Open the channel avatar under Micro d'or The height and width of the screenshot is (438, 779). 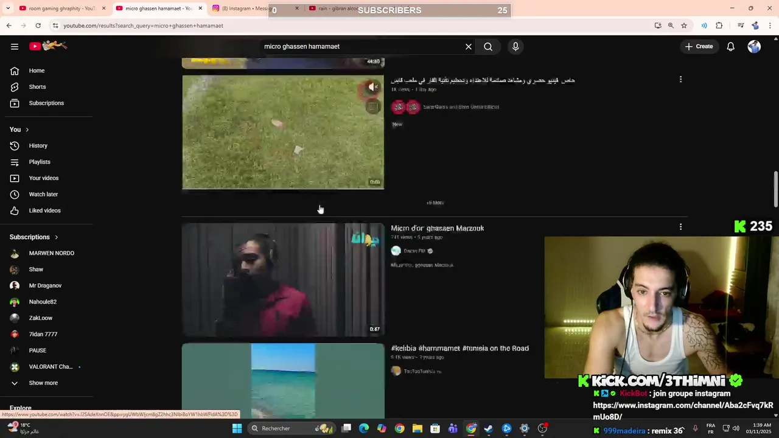click(x=396, y=251)
